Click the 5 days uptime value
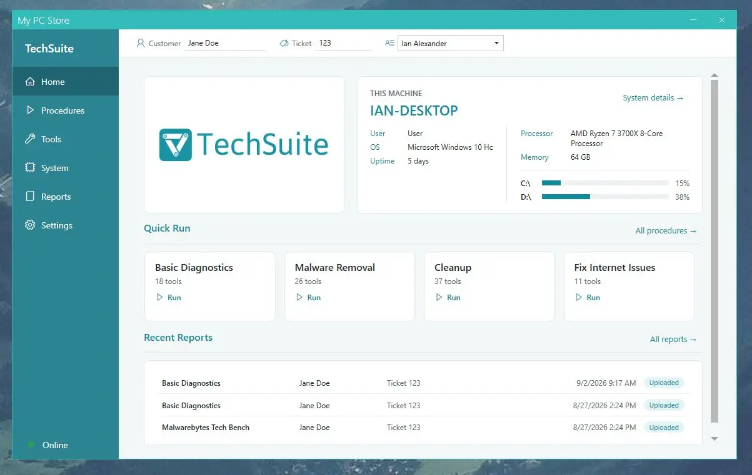The width and height of the screenshot is (752, 475). point(418,161)
